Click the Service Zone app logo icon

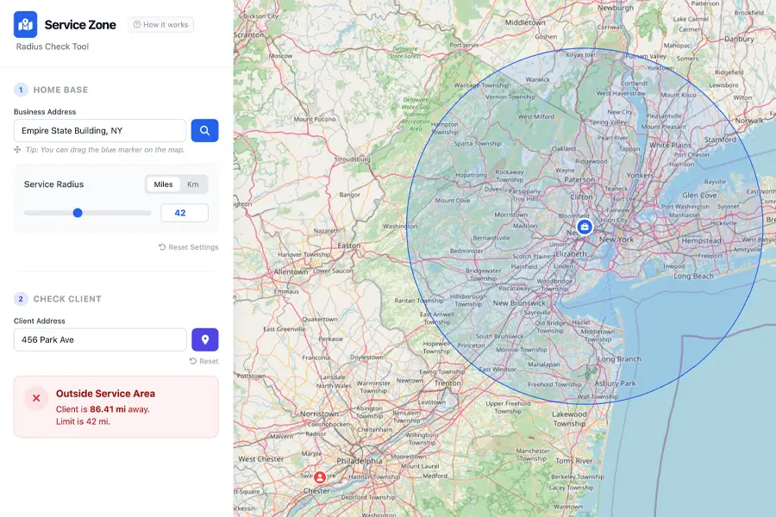[26, 24]
